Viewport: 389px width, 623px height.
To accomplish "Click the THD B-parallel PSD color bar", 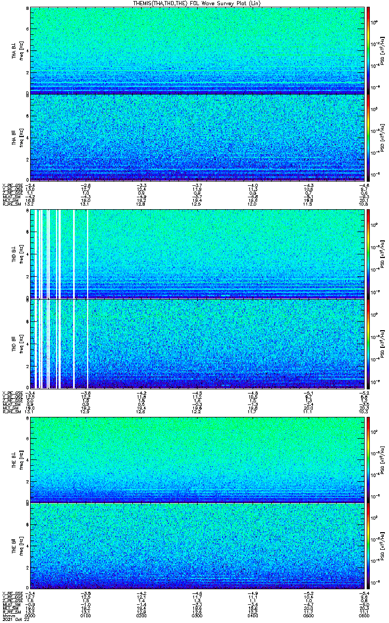I will pyautogui.click(x=369, y=343).
